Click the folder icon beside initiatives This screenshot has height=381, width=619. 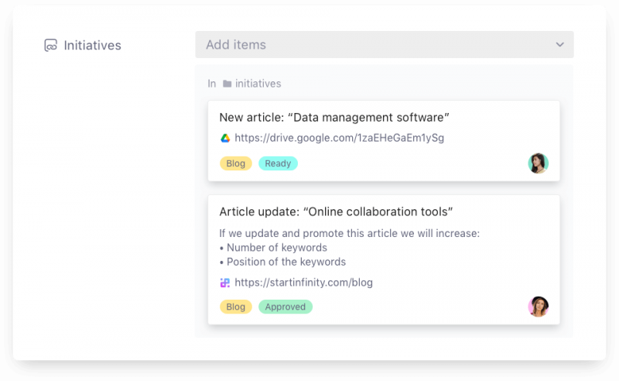coord(227,84)
